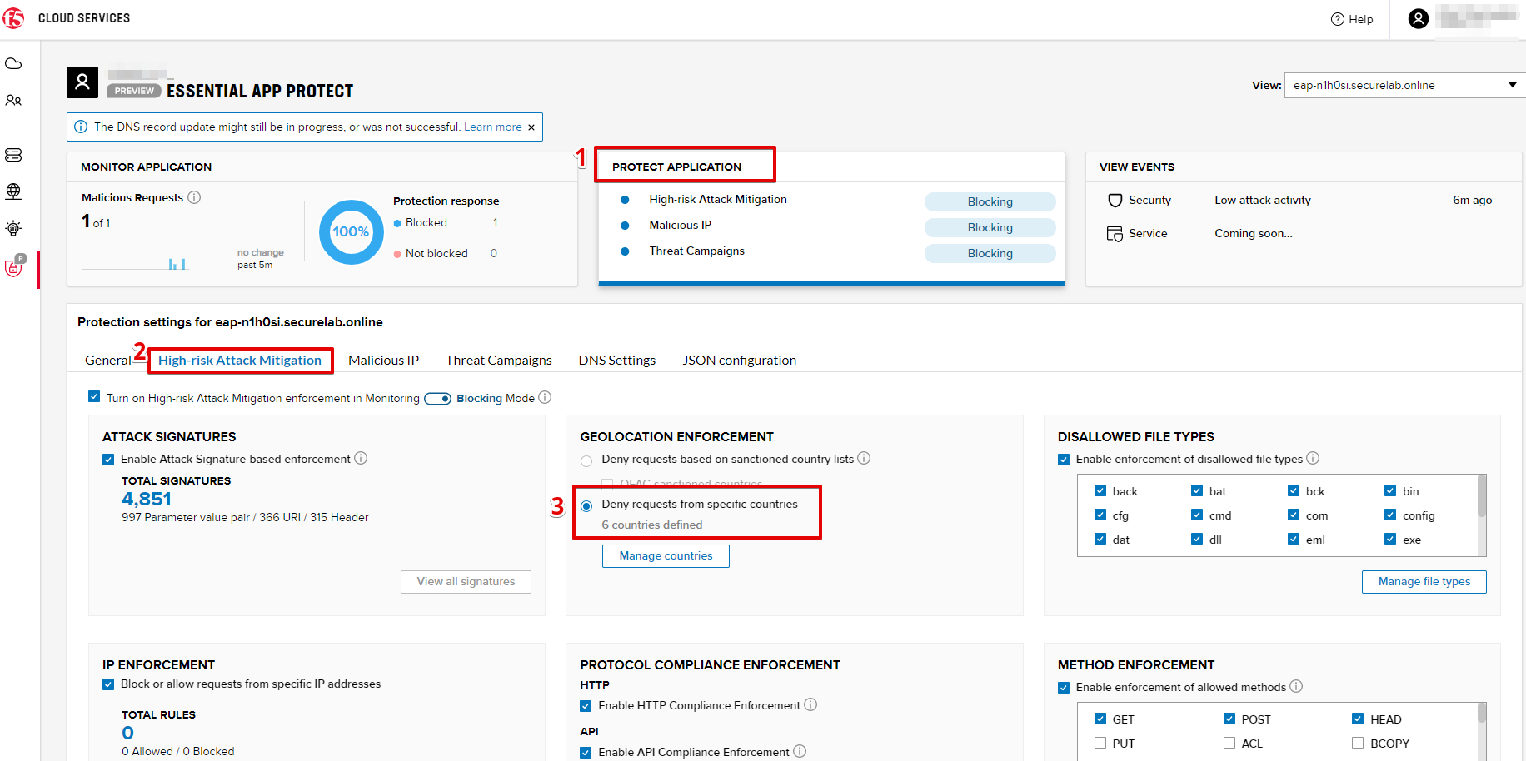Screen dimensions: 1526x761
Task: Open the View application dropdown
Action: click(x=1405, y=86)
